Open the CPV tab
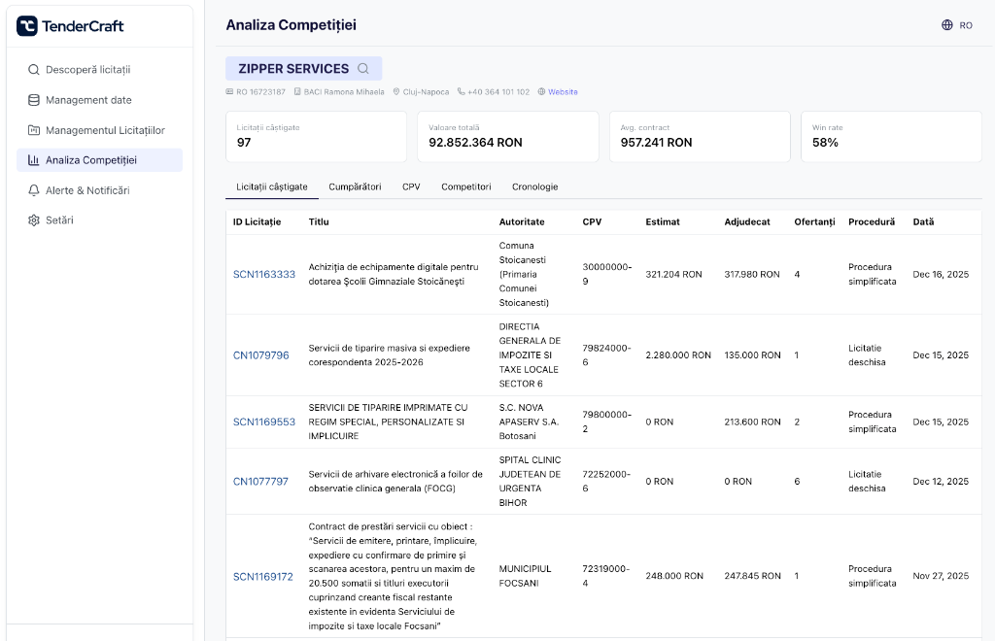 point(411,186)
